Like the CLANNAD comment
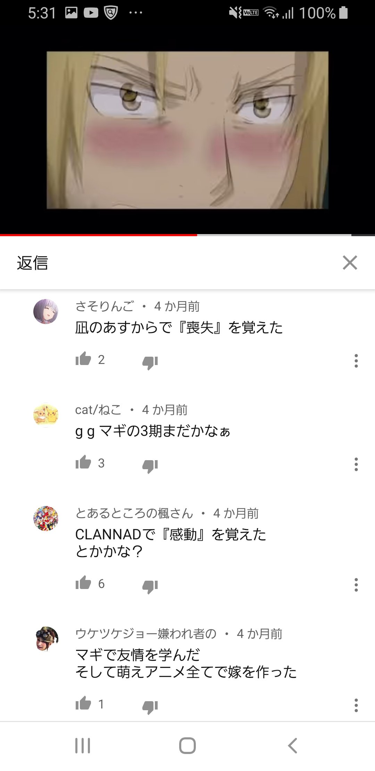This screenshot has height=771, width=375. pos(83,583)
